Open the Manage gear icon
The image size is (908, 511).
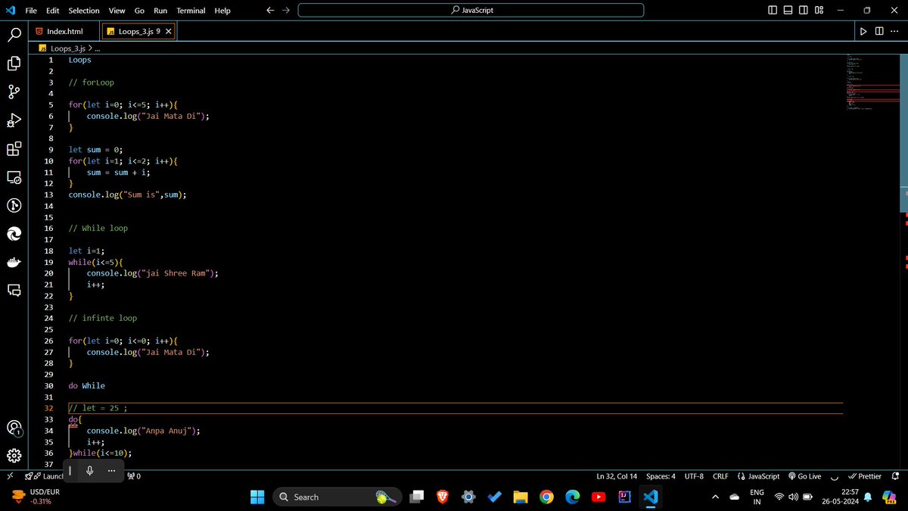point(14,456)
